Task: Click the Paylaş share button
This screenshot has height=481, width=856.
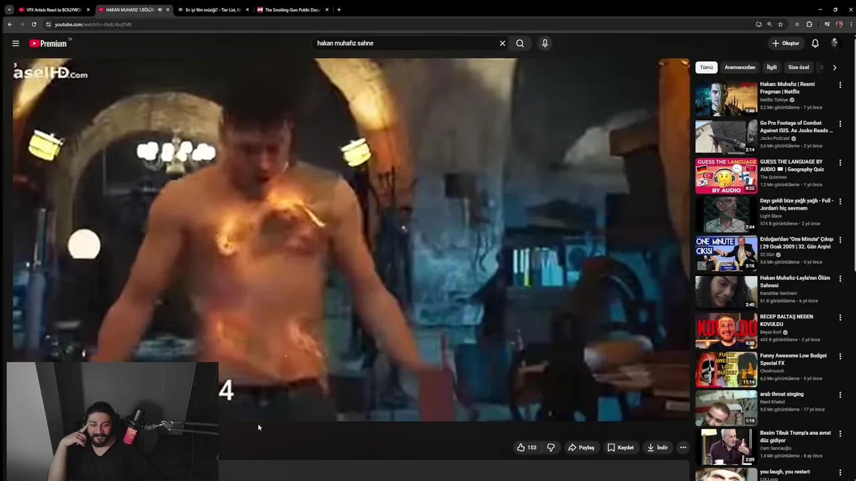Action: click(x=581, y=448)
